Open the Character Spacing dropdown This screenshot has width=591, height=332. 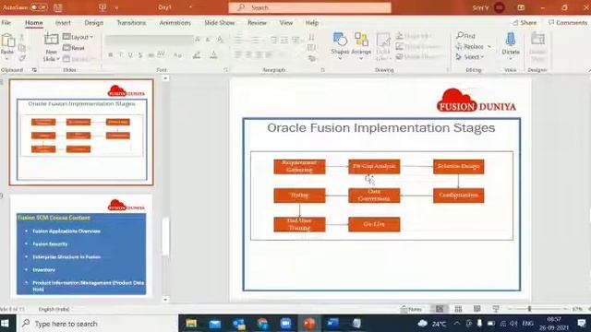pos(161,55)
